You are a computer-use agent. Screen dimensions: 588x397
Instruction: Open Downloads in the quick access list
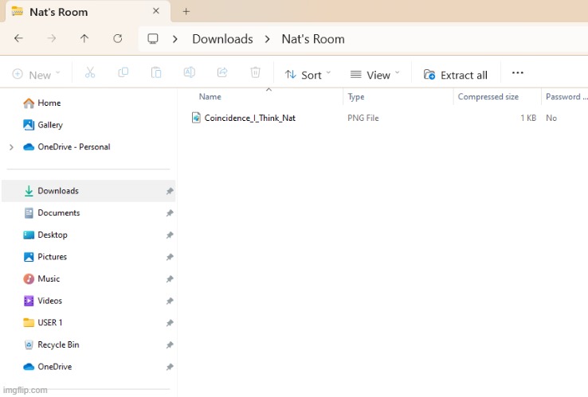[x=88, y=191]
